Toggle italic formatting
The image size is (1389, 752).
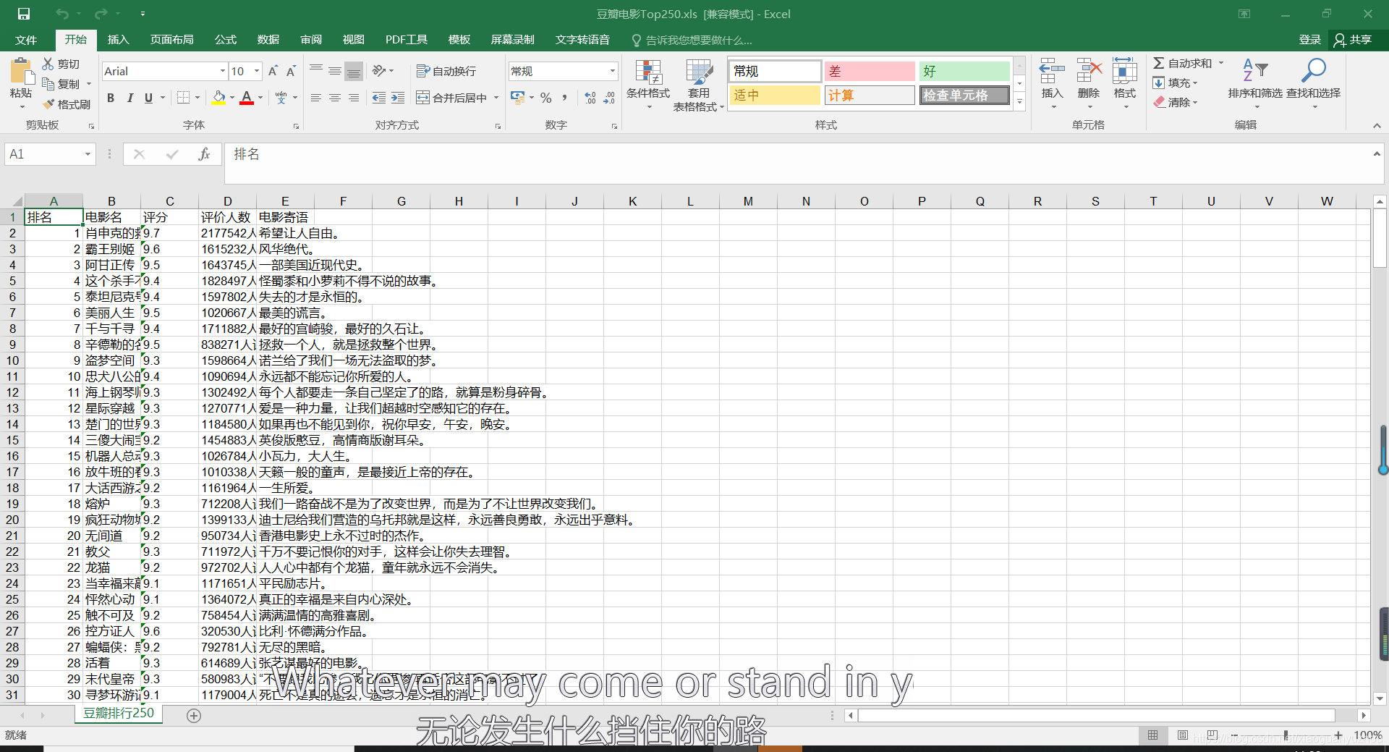(x=129, y=98)
